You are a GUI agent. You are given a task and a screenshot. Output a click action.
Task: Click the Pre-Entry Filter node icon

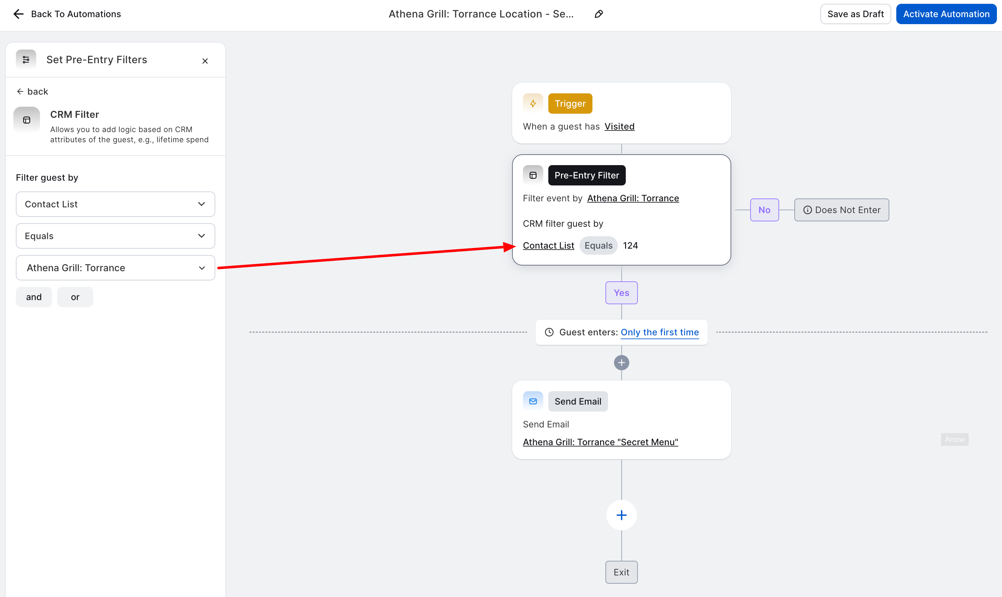tap(533, 175)
